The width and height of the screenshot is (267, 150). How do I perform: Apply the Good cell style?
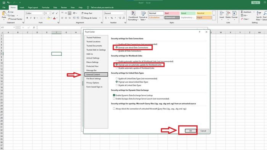click(x=188, y=13)
